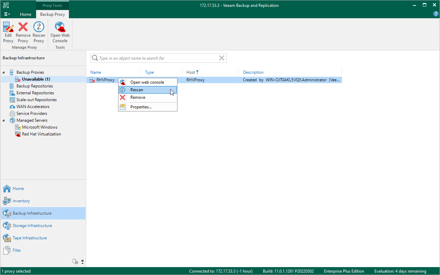440x275 pixels.
Task: Open the main hamburger menu dropdown
Action: tap(7, 14)
